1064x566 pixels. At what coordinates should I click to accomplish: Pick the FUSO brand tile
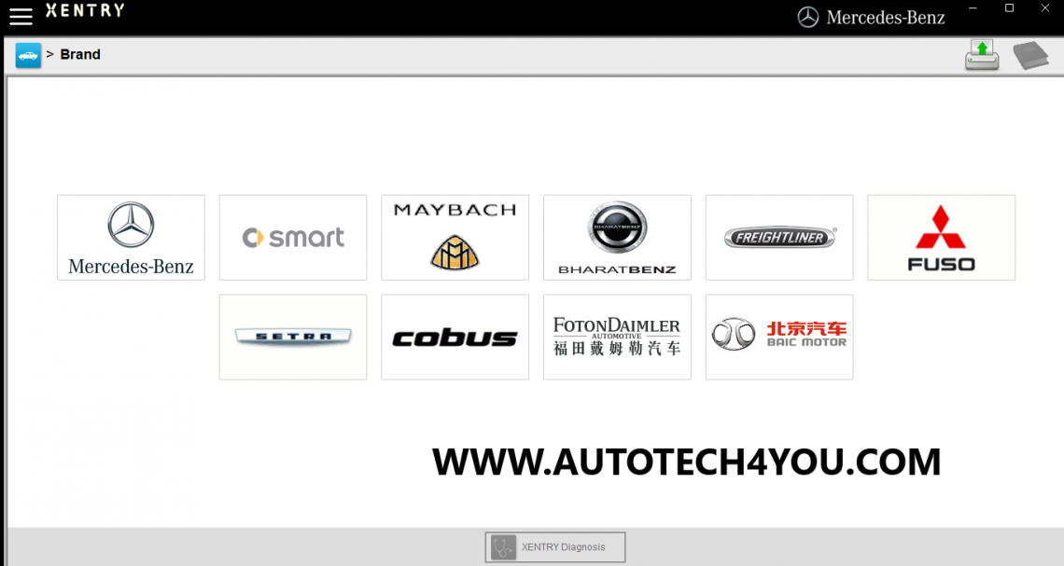click(x=941, y=237)
